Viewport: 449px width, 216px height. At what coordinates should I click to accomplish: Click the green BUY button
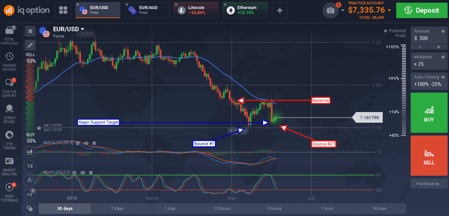(429, 112)
